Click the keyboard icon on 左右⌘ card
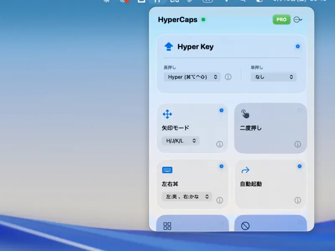Image resolution: width=335 pixels, height=251 pixels. (x=167, y=170)
